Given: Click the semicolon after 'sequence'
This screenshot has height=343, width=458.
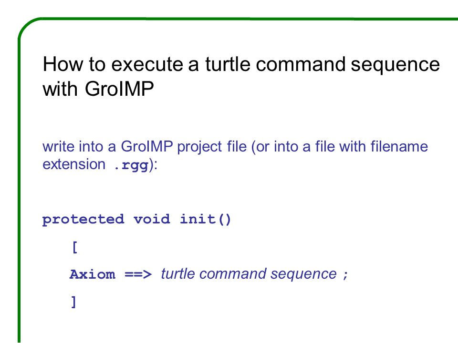Looking at the screenshot, I should 345,275.
